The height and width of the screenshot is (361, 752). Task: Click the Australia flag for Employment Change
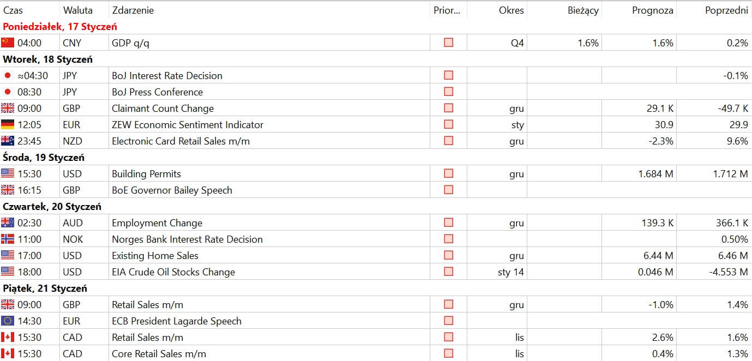[x=8, y=222]
